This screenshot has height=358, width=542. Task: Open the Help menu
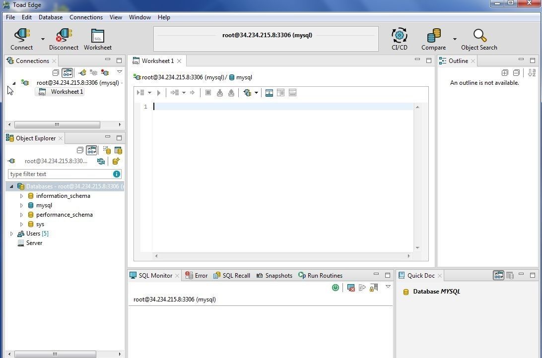tap(164, 17)
